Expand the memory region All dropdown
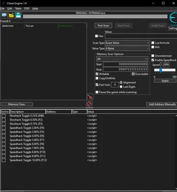Image resolution: width=177 pixels, height=192 pixels. tap(122, 59)
